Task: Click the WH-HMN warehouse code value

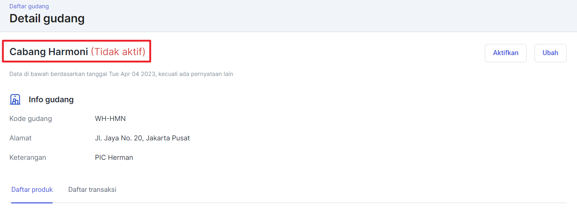Action: pos(110,119)
